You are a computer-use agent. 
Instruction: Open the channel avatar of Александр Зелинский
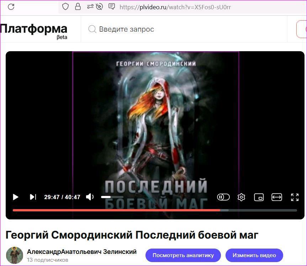coord(15,255)
